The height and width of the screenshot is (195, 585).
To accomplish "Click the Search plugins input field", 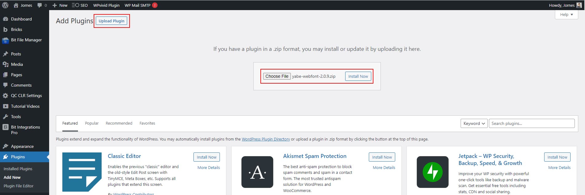I will 531,123.
